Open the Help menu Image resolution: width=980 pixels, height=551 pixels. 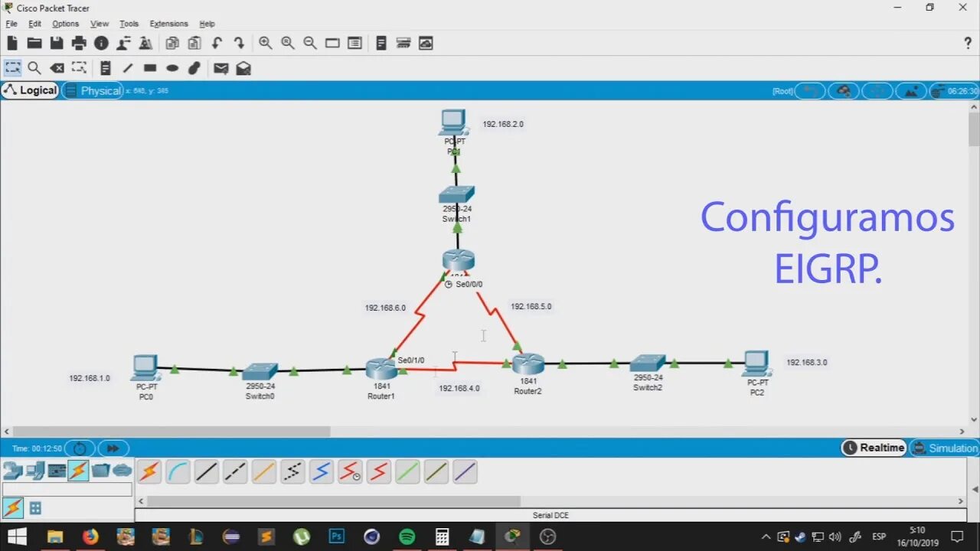pyautogui.click(x=207, y=24)
